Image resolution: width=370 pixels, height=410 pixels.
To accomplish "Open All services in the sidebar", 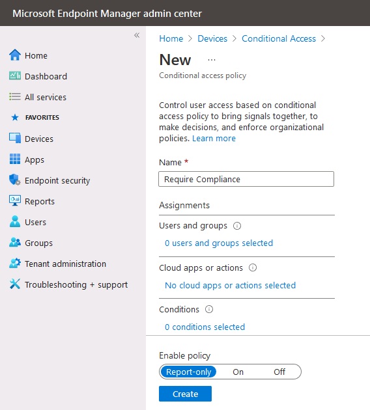I will click(x=46, y=97).
